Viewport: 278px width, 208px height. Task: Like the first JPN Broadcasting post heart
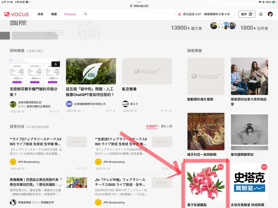coord(78,169)
